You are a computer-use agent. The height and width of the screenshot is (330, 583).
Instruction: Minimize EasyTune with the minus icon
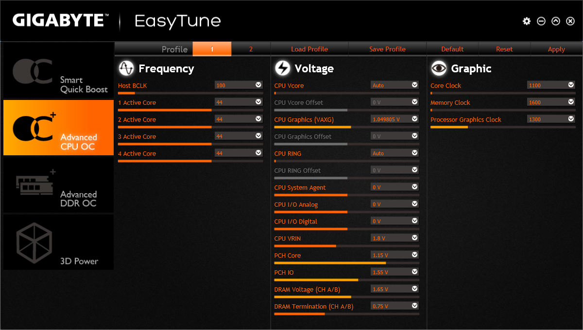(541, 21)
